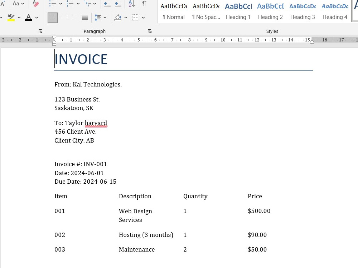Click the 'Maintenance' description cell
This screenshot has width=358, height=268.
pyautogui.click(x=137, y=249)
